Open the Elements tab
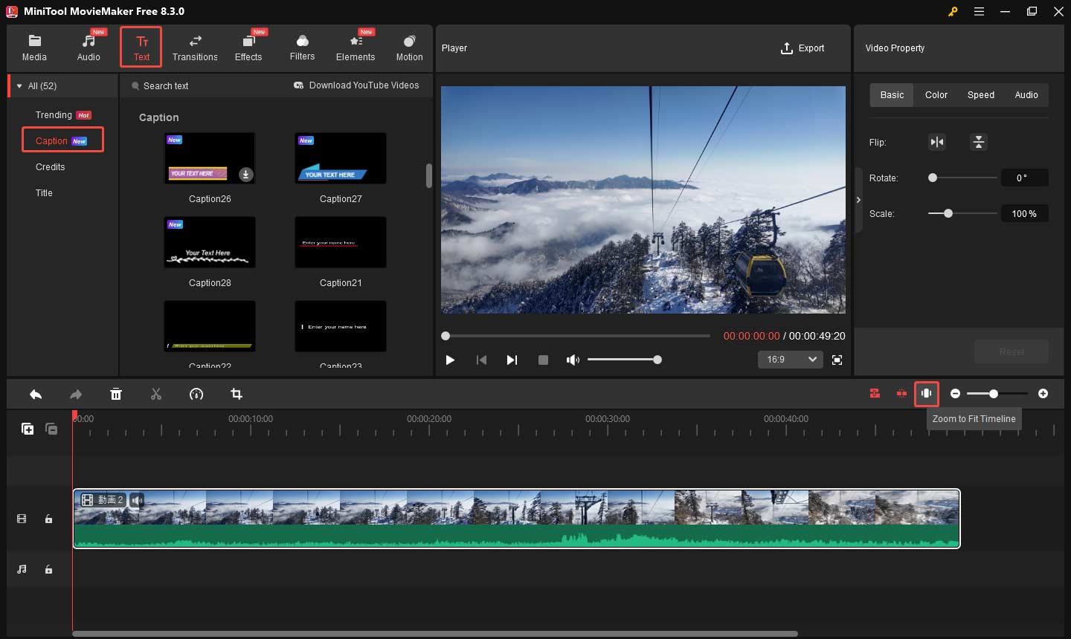 [356, 48]
